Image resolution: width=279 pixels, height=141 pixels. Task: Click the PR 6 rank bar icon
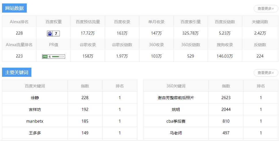tap(53, 56)
